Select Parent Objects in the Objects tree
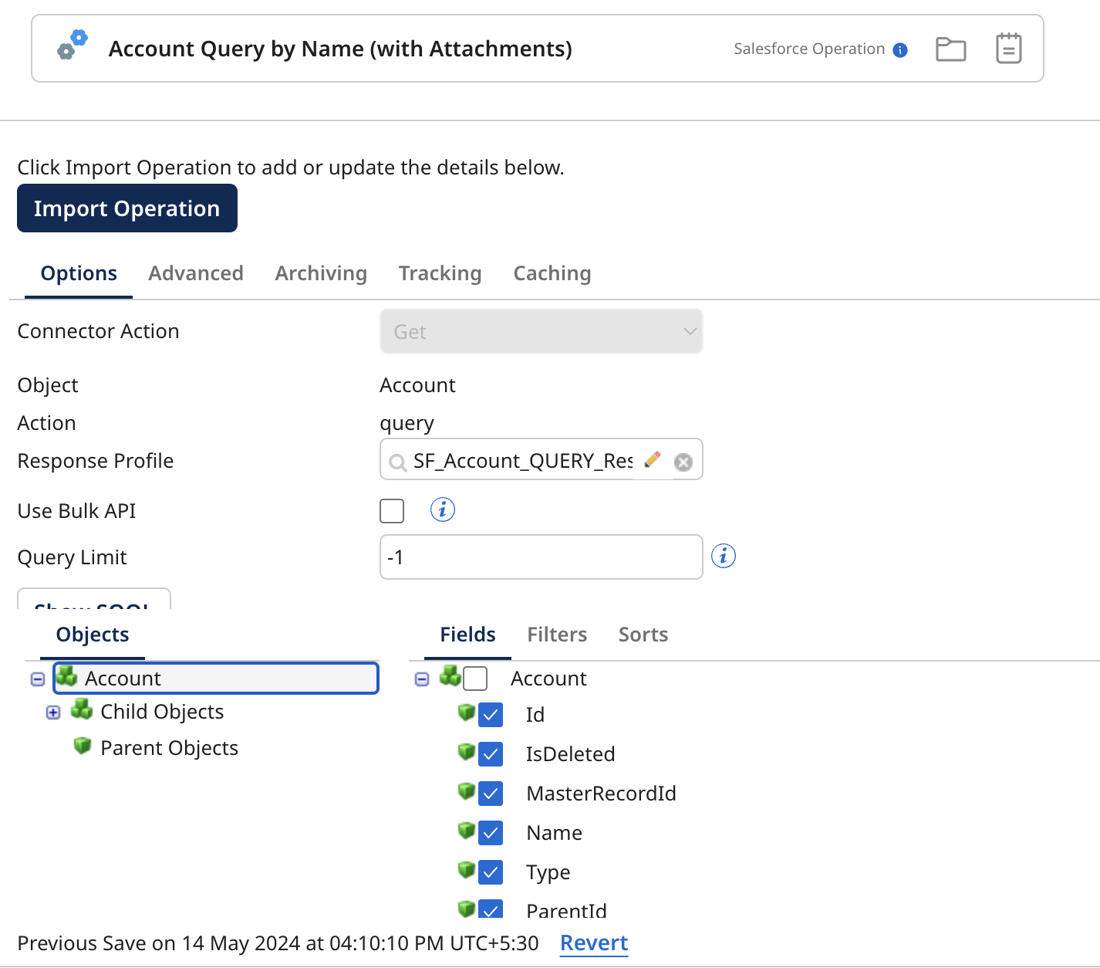The image size is (1100, 968). 169,748
